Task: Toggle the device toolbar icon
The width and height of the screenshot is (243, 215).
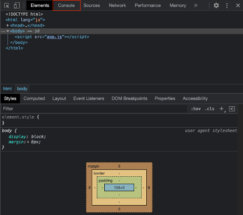Action: click(x=17, y=5)
